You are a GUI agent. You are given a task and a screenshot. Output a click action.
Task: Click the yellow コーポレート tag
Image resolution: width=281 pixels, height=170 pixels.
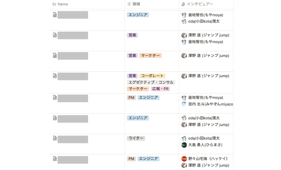click(152, 76)
